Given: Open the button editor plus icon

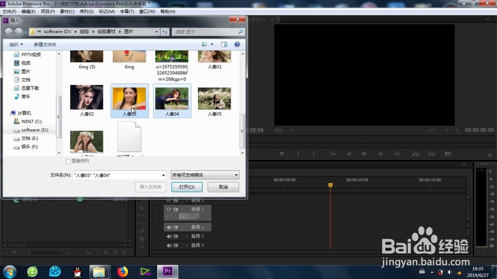Looking at the screenshot, I should [x=490, y=155].
